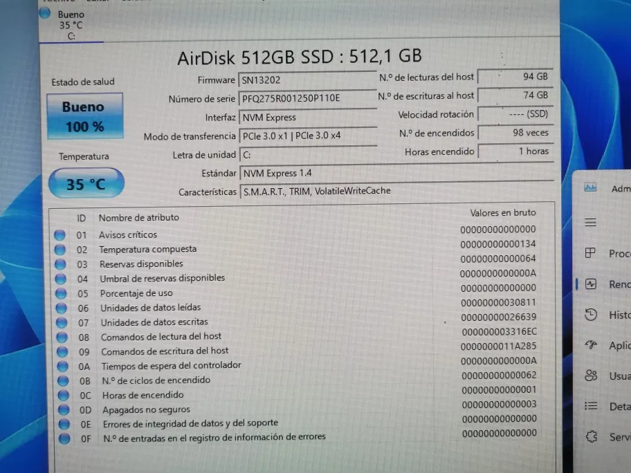Open the Task Manager hamburger navigation menu

[591, 223]
